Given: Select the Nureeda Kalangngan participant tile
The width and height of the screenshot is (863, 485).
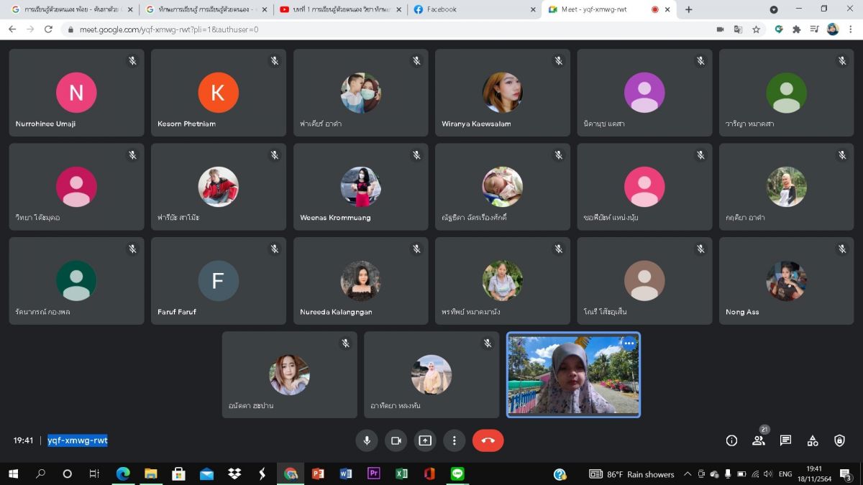Looking at the screenshot, I should pos(360,281).
